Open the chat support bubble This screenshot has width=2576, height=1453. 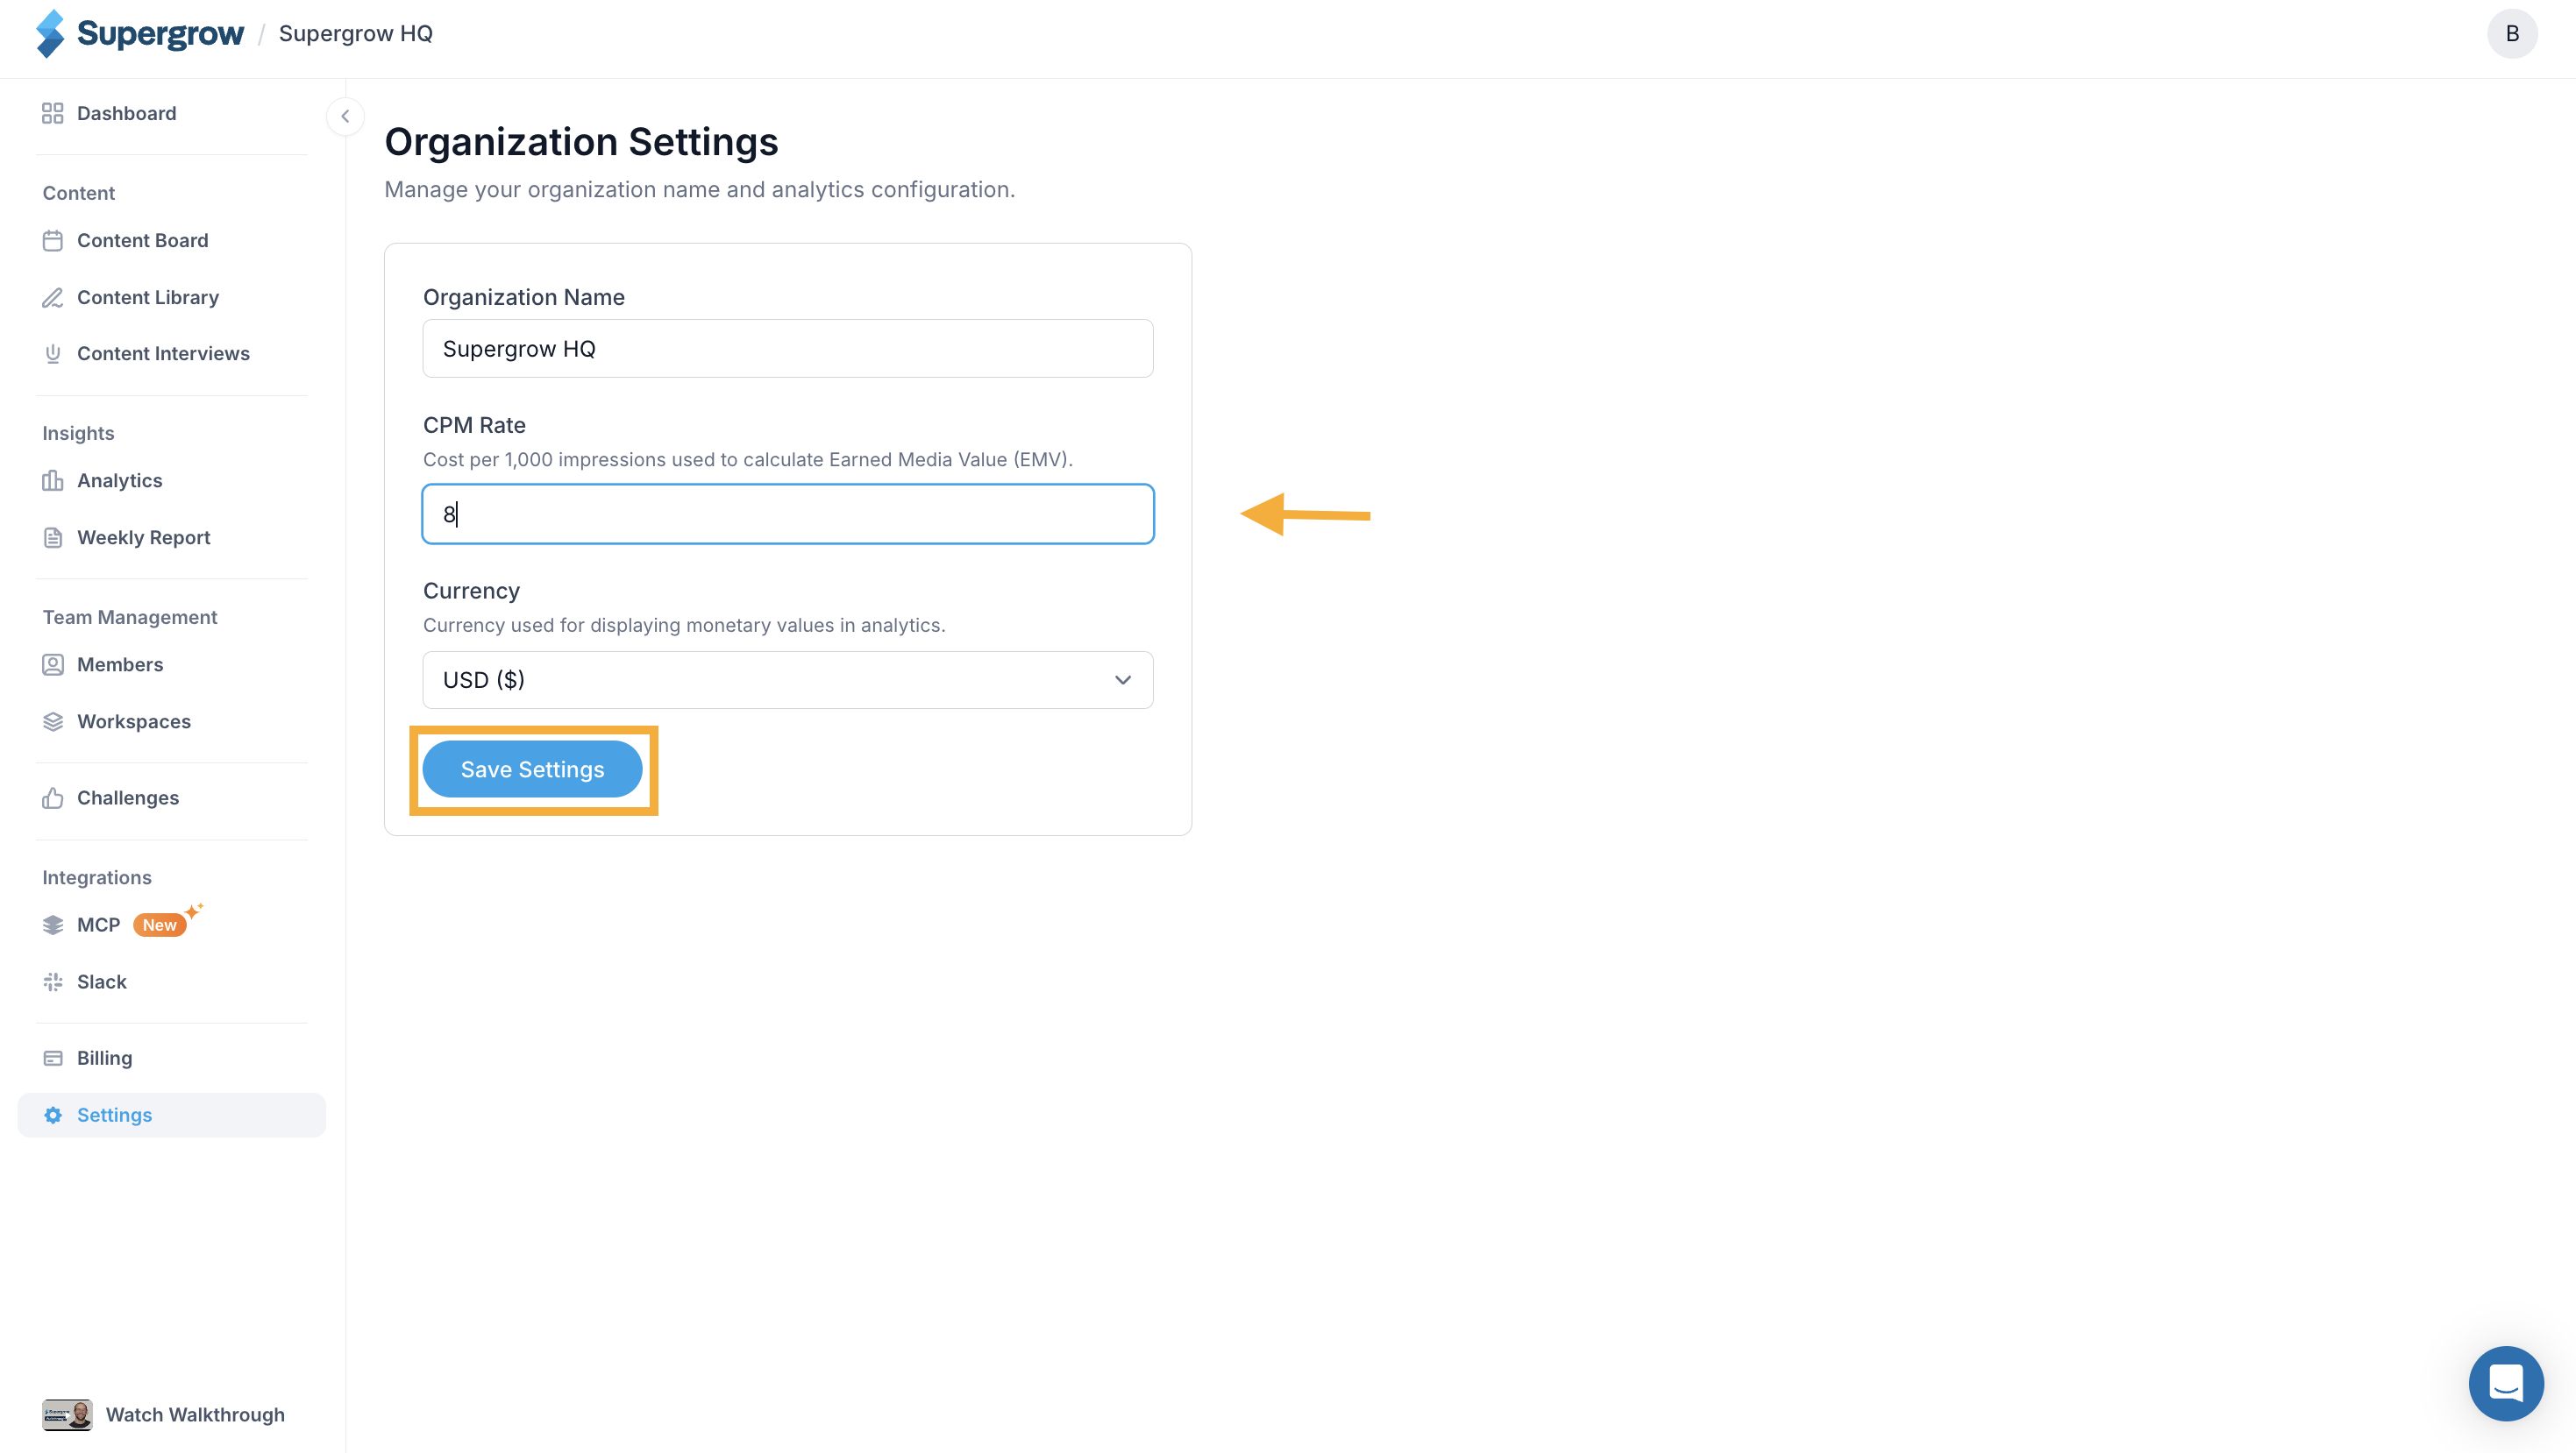click(2506, 1383)
